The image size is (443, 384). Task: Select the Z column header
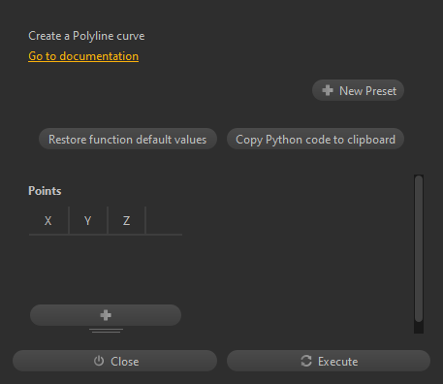coord(126,221)
